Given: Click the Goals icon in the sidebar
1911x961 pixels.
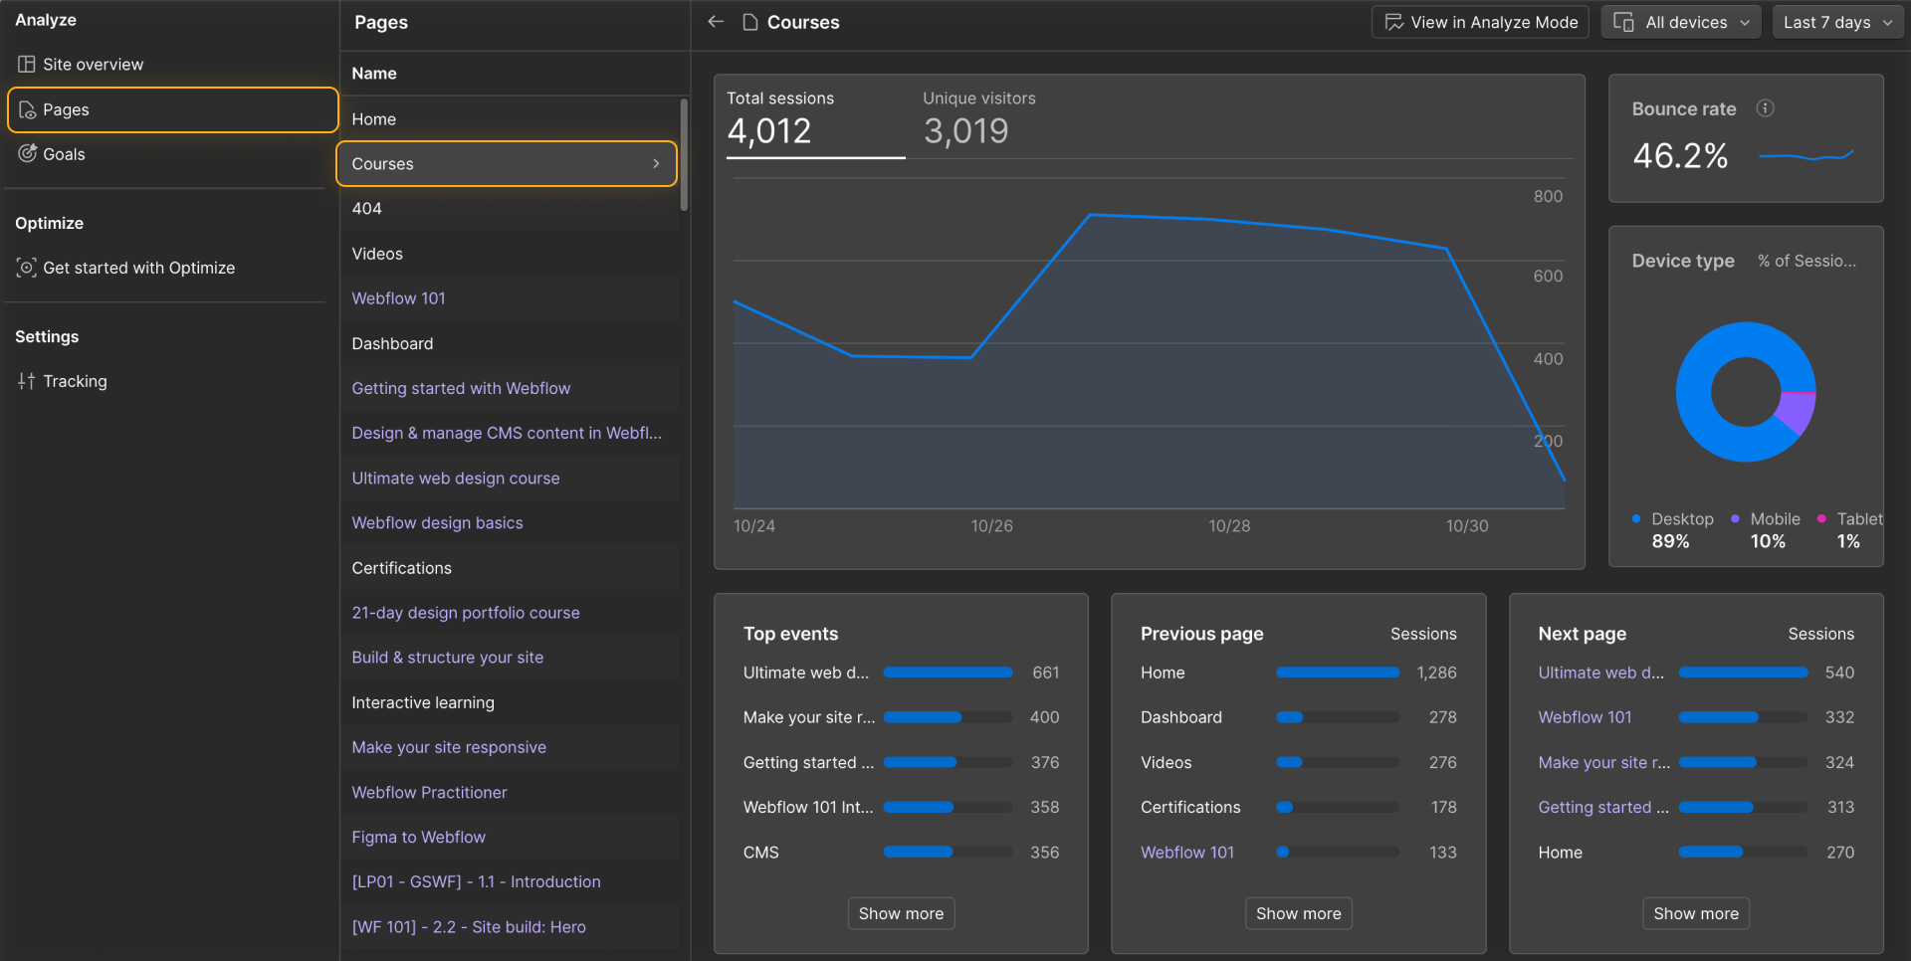Looking at the screenshot, I should click(27, 154).
